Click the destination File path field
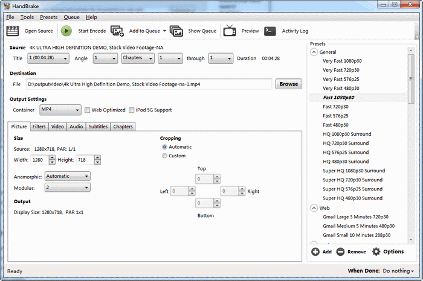 [x=149, y=84]
